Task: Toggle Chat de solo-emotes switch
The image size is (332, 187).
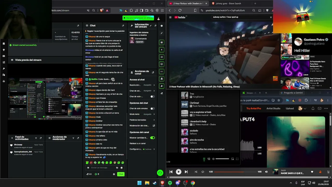Action: click(x=153, y=108)
